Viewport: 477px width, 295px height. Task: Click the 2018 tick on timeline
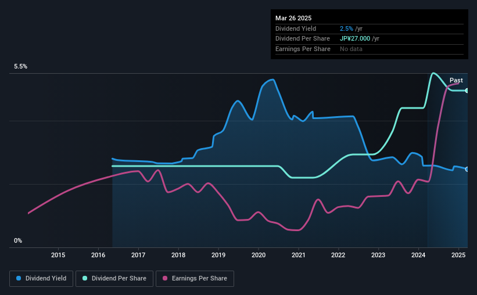click(x=178, y=255)
